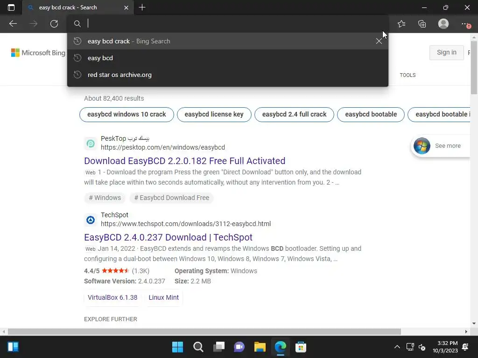478x358 pixels.
Task: Click the See more Windows card
Action: coord(441,146)
